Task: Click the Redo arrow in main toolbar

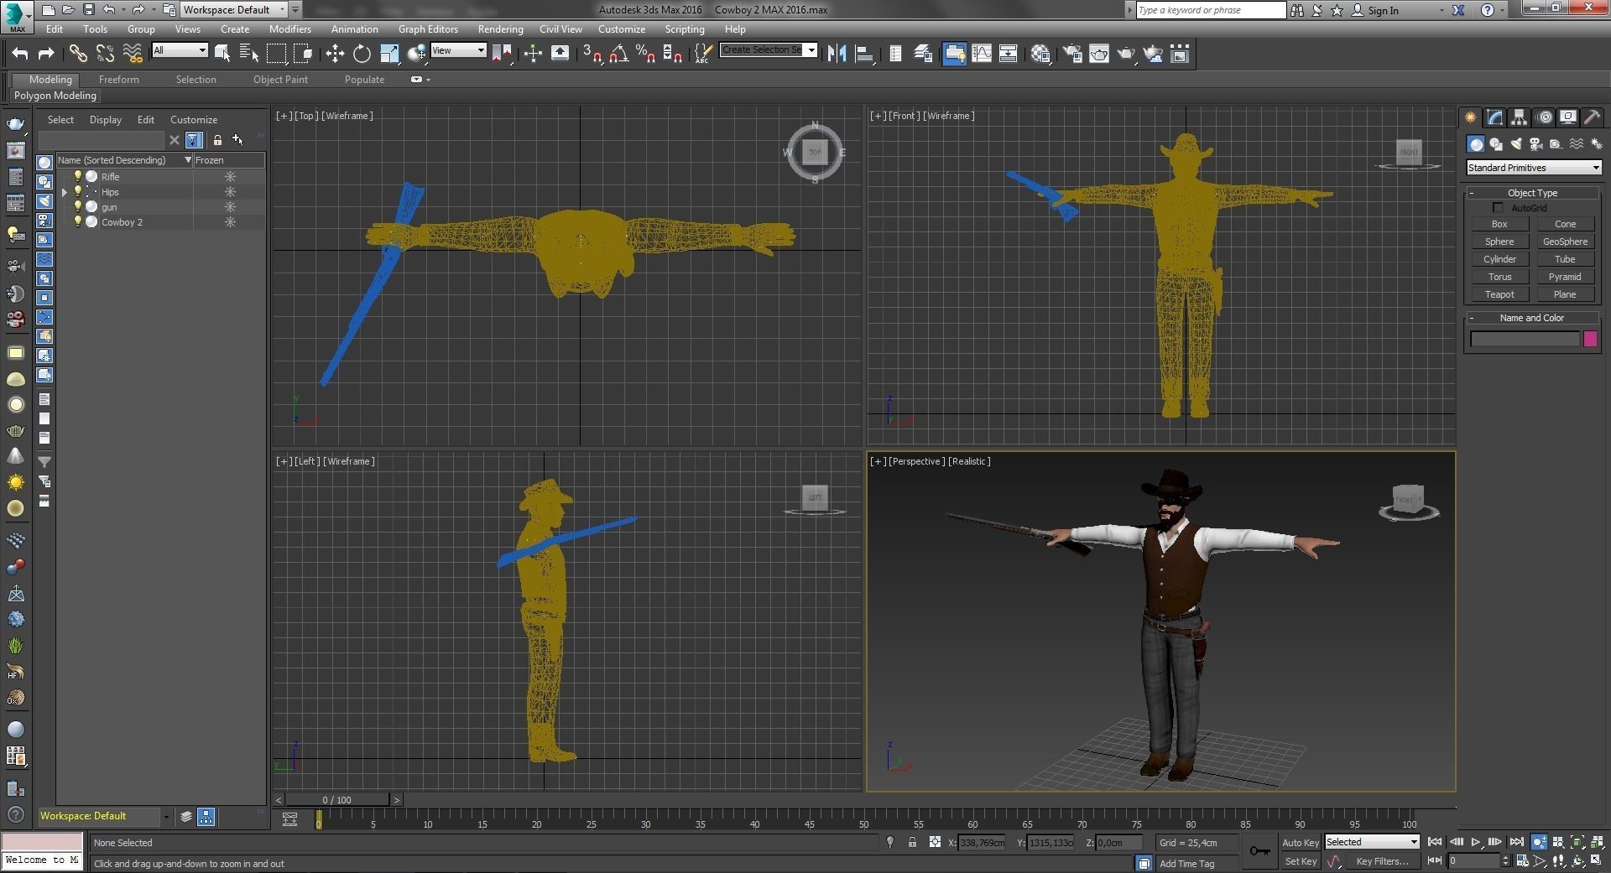Action: [46, 54]
